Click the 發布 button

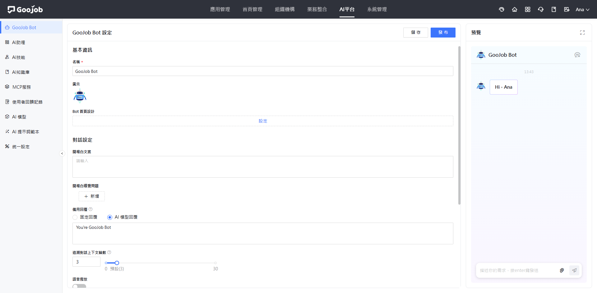tap(443, 33)
